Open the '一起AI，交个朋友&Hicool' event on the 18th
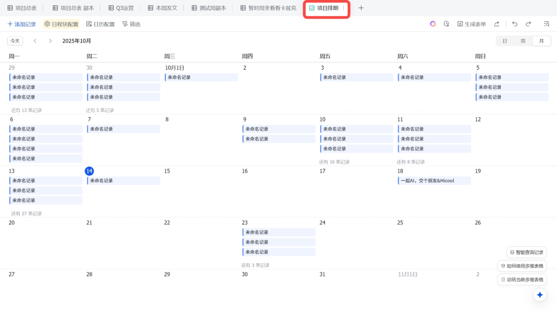The image size is (557, 319). [434, 181]
